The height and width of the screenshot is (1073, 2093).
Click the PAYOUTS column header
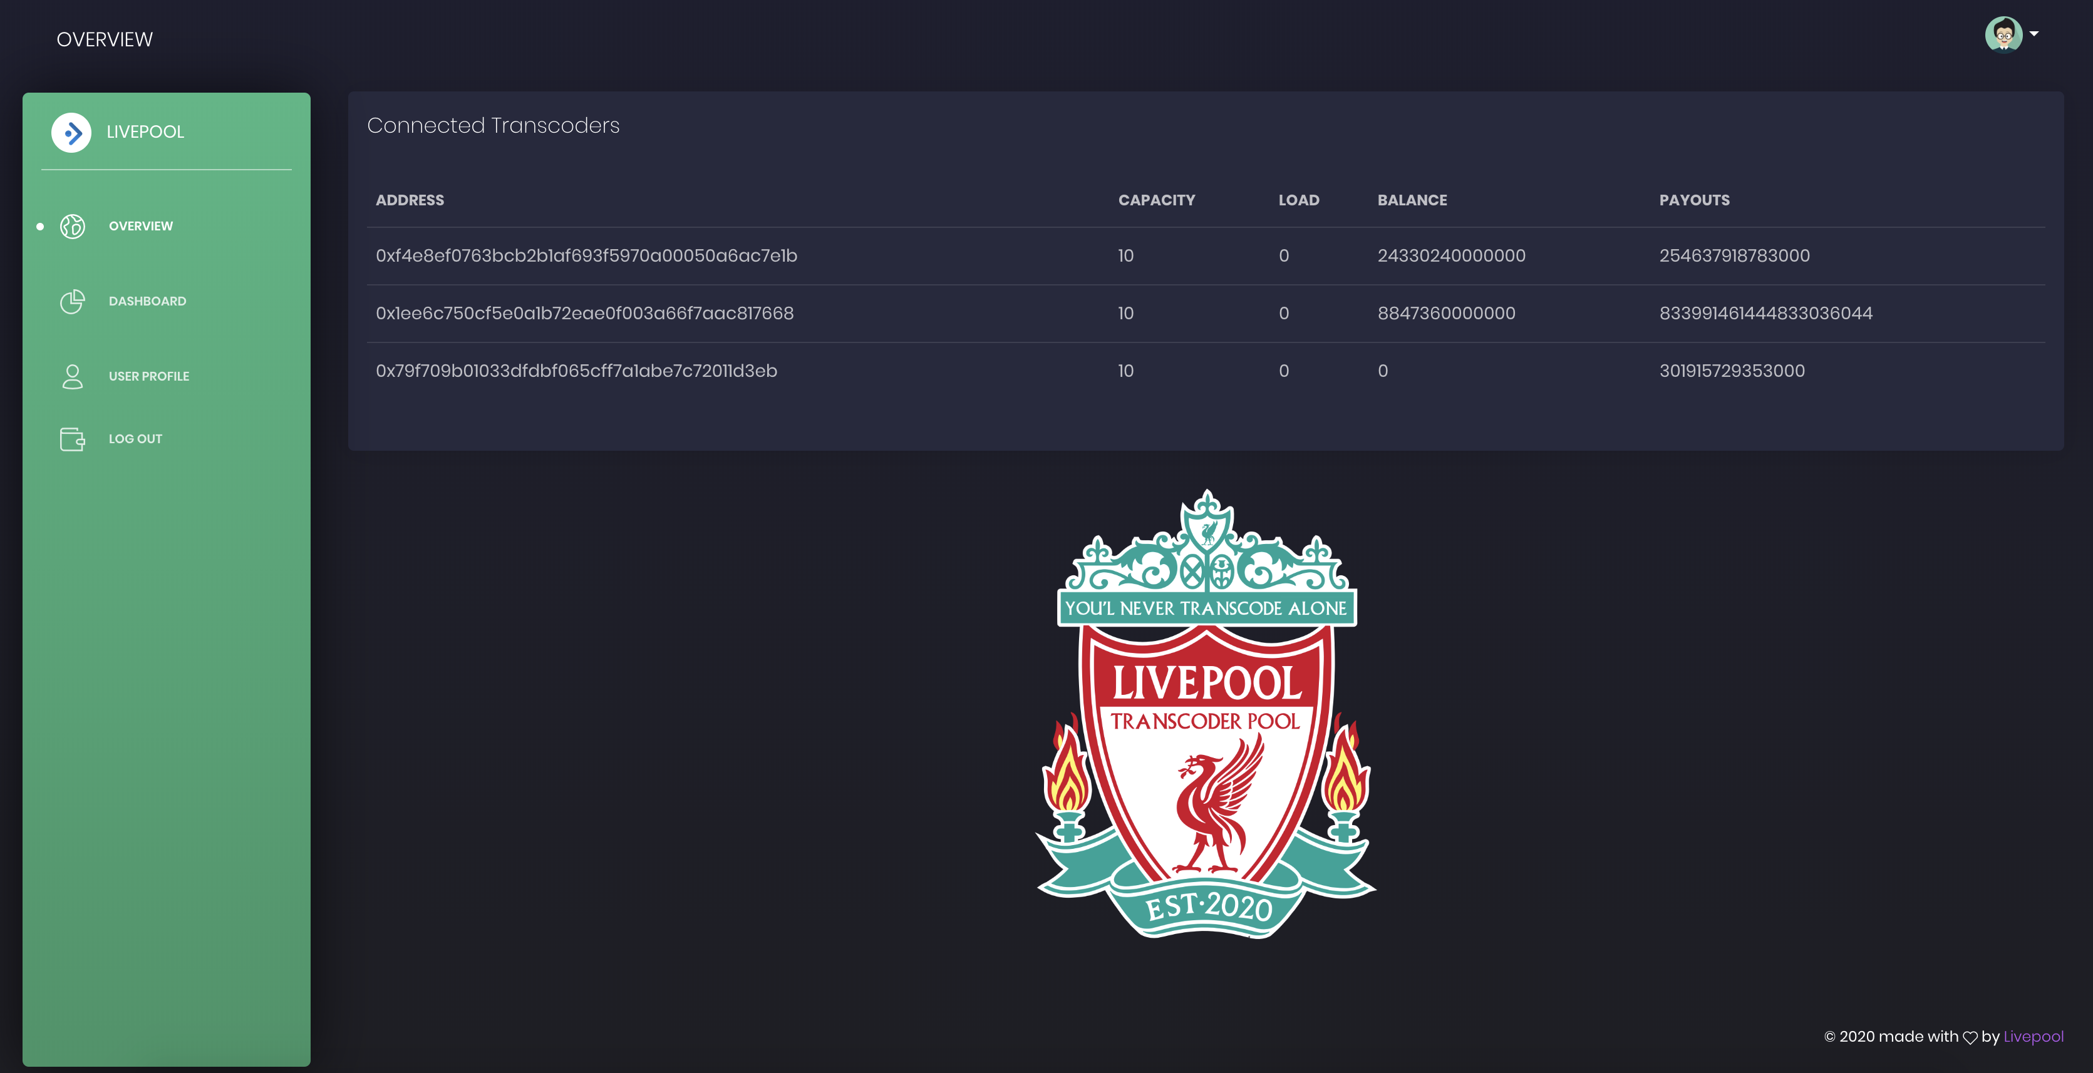tap(1694, 200)
